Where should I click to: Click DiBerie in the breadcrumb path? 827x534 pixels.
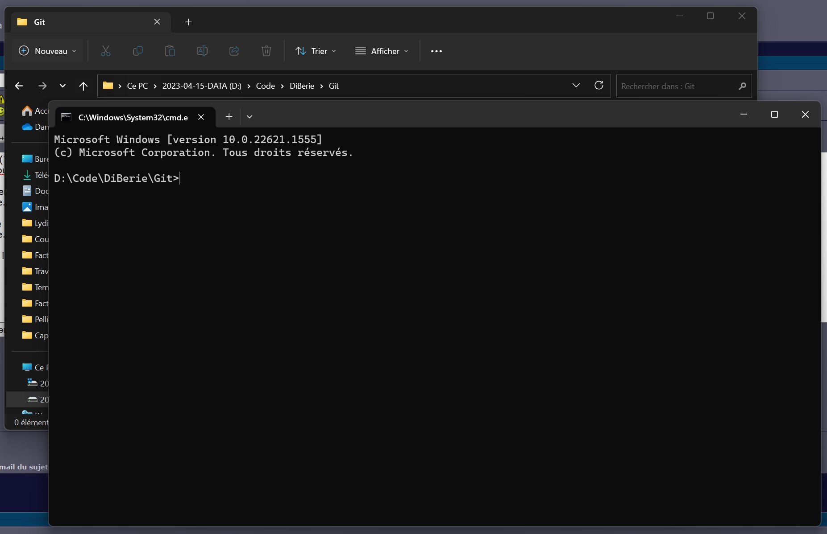tap(302, 86)
